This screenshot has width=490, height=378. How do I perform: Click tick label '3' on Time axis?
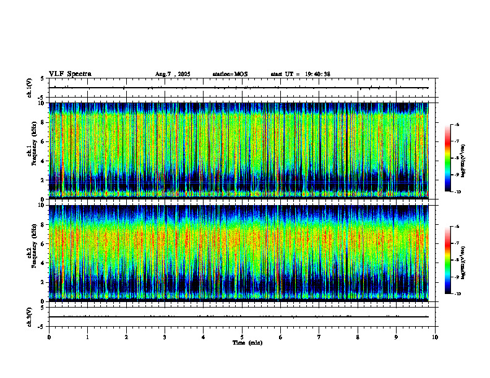(165, 337)
